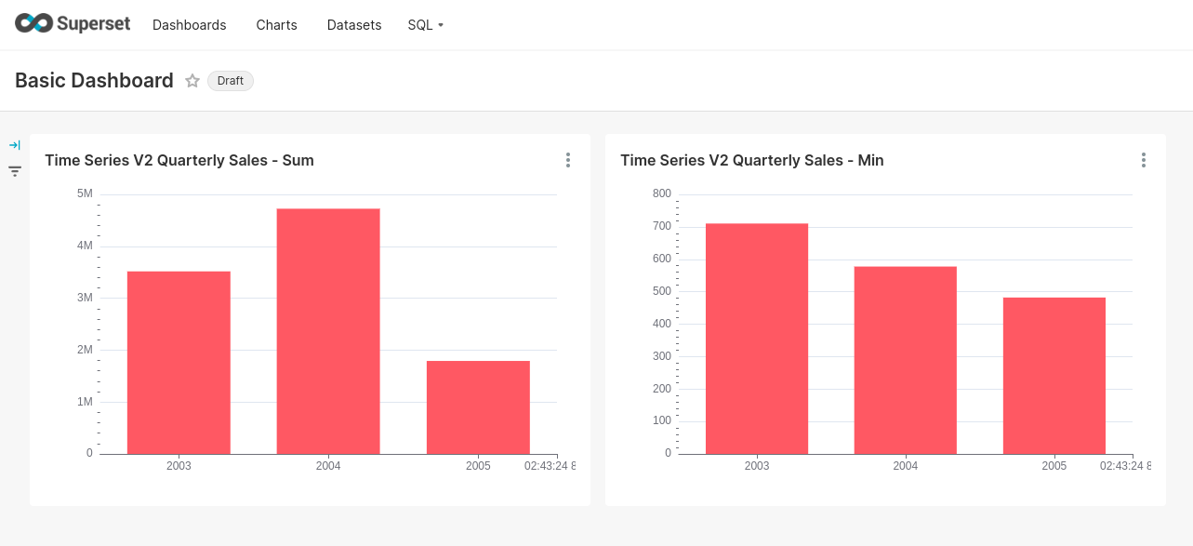Open options menu on Quarterly Sales Sum chart
1193x546 pixels.
pyautogui.click(x=568, y=160)
